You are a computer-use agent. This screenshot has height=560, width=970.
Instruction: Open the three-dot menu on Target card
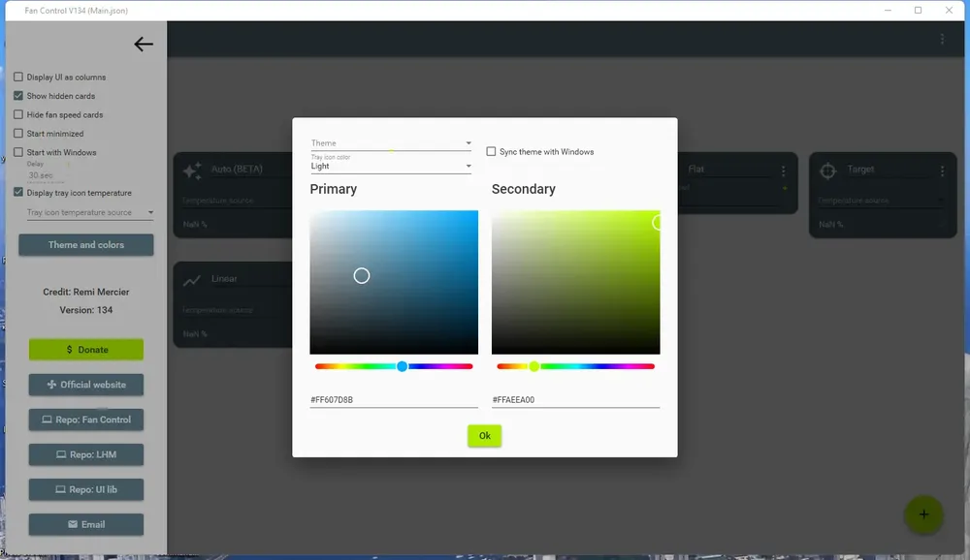tap(942, 171)
